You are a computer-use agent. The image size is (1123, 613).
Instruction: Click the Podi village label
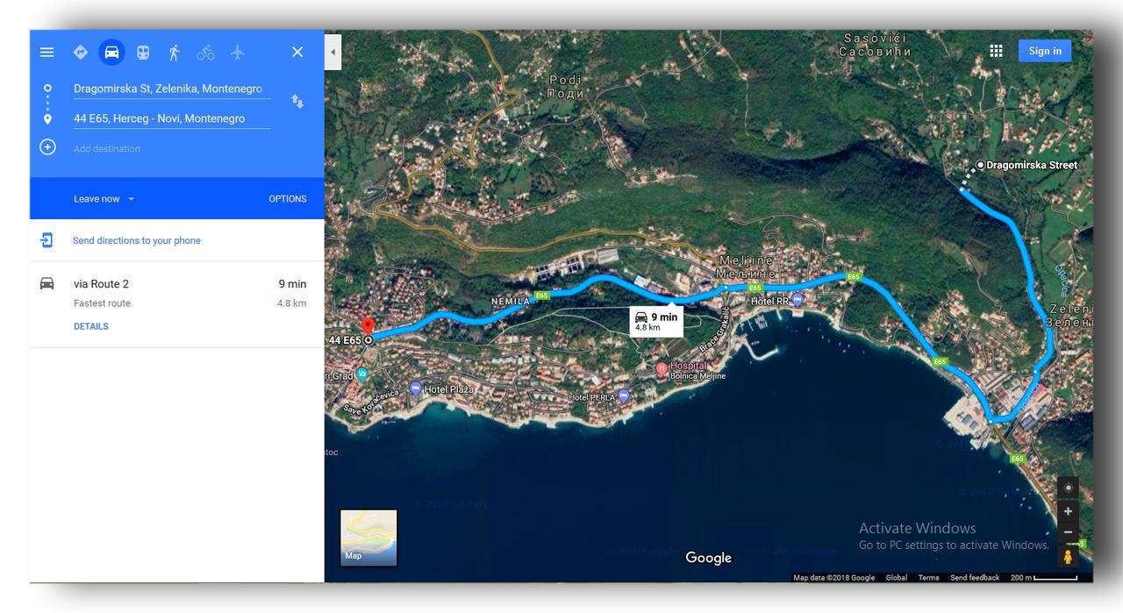566,87
